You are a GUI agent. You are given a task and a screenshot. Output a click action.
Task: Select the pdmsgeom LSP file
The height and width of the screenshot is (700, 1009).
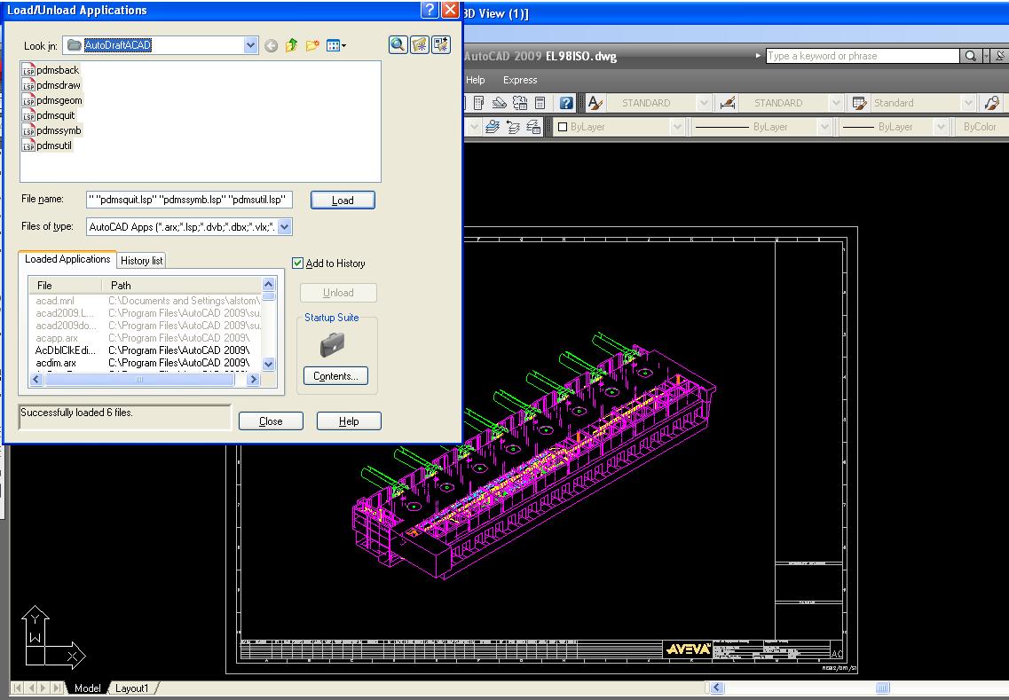(x=52, y=100)
